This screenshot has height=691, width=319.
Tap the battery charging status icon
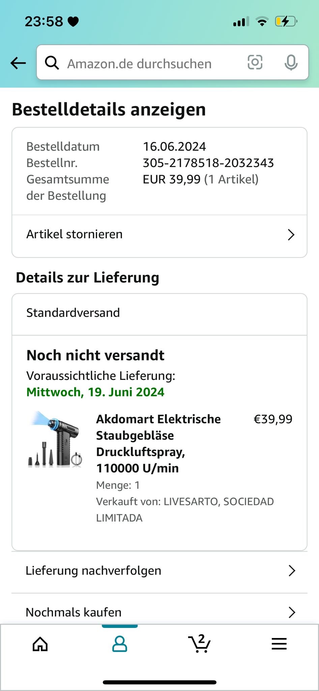[x=286, y=22]
